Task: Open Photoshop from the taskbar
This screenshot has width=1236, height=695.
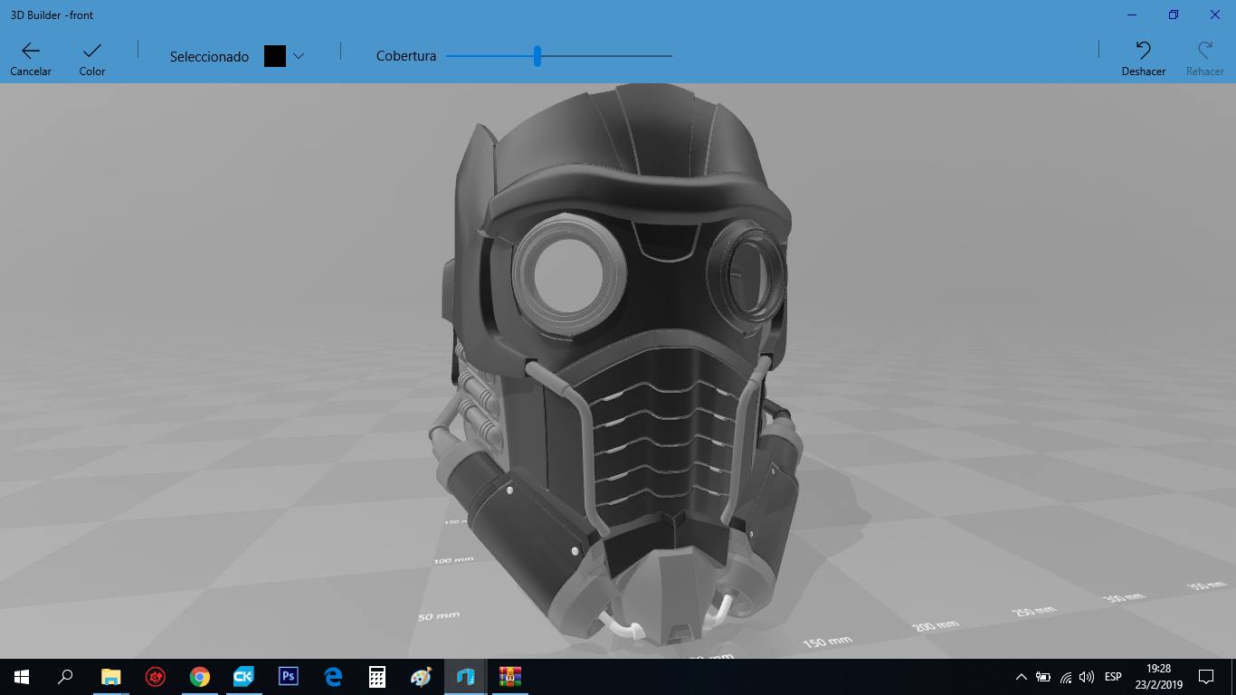Action: tap(288, 677)
